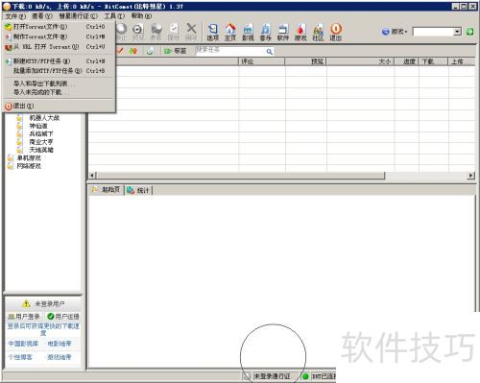Viewport: 480px width, 383px height.
Task: Click the green go arrow button
Action: pyautogui.click(x=469, y=32)
